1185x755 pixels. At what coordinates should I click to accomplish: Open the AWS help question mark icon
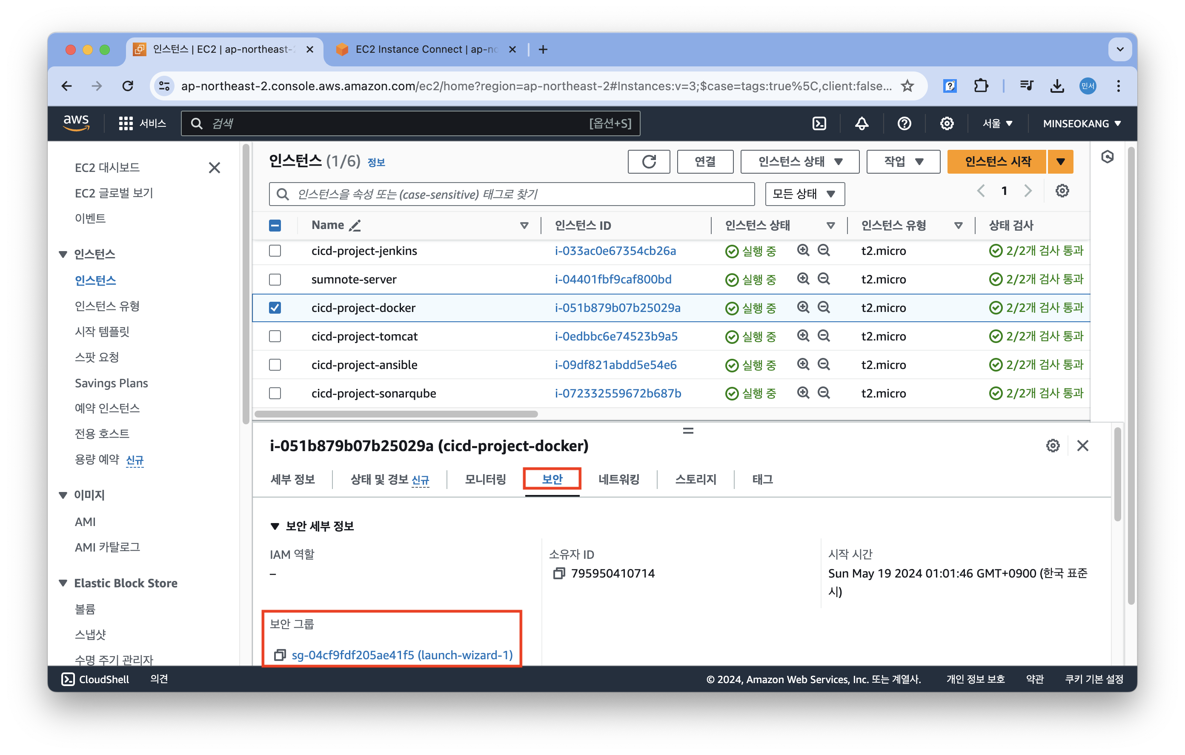pos(904,123)
